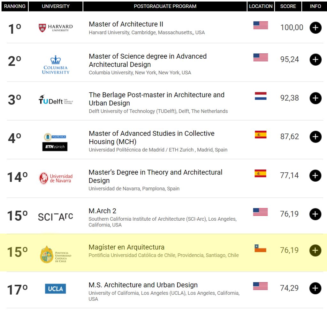Click the Pontificia Universidad Católica de Chile crest
The height and width of the screenshot is (311, 327).
47,255
